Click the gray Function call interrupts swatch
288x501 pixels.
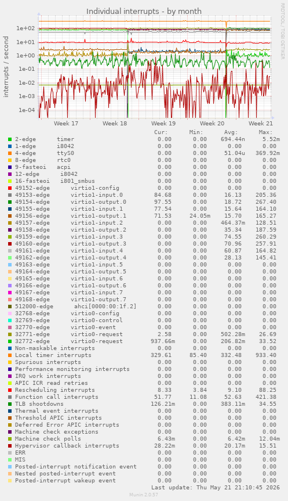10,397
